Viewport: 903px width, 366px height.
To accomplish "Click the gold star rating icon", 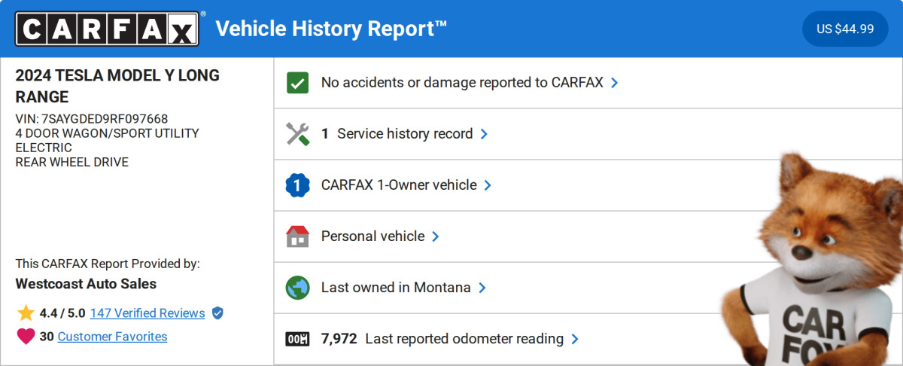I will (26, 313).
